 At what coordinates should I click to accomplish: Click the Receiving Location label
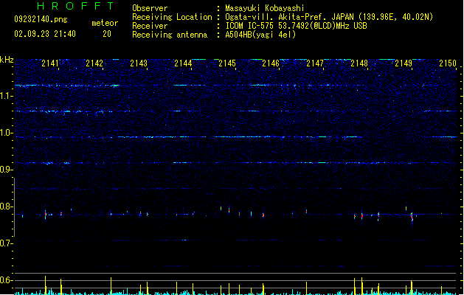click(172, 17)
